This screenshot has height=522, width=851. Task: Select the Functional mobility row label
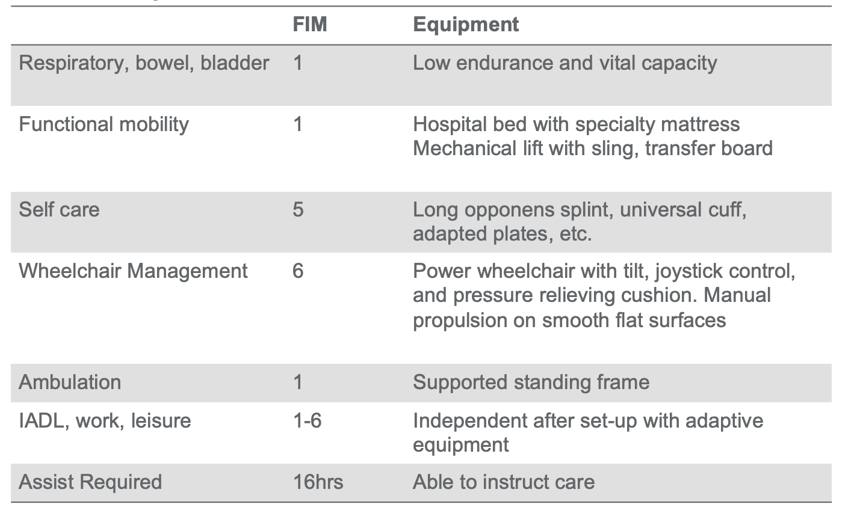pyautogui.click(x=104, y=124)
